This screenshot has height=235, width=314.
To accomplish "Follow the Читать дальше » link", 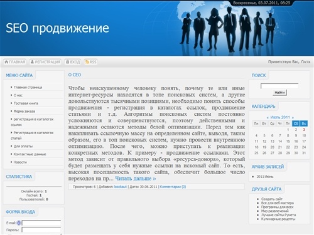I will click(x=136, y=179).
